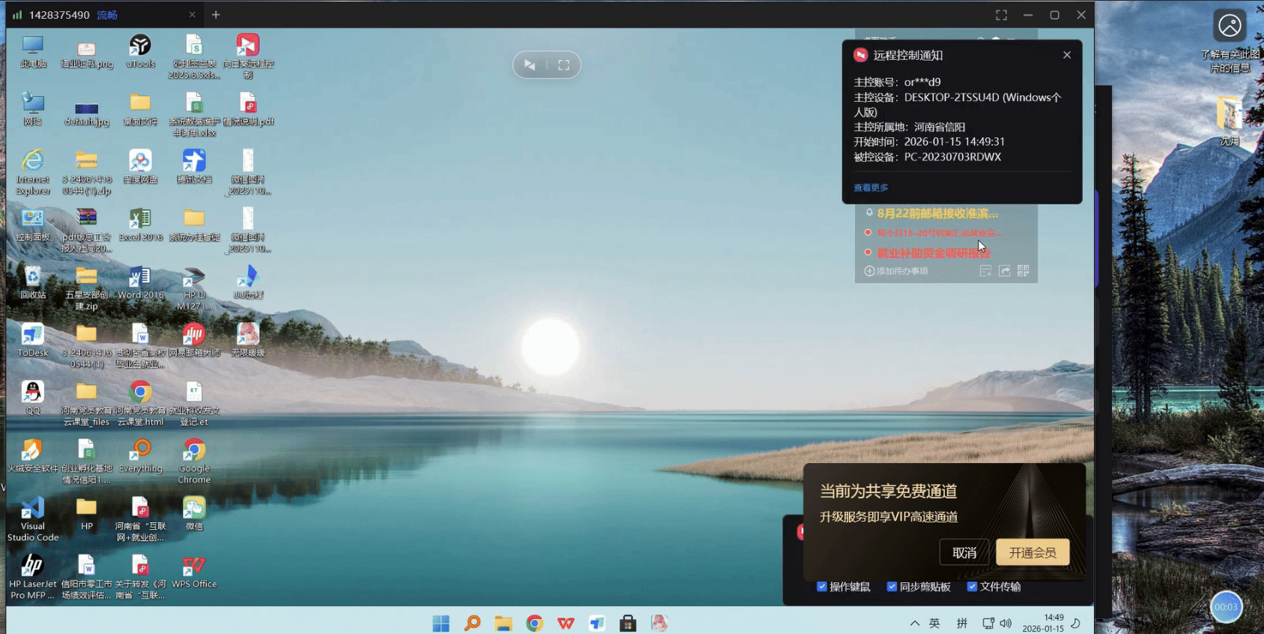Expand details via 查看更多 link

(871, 188)
